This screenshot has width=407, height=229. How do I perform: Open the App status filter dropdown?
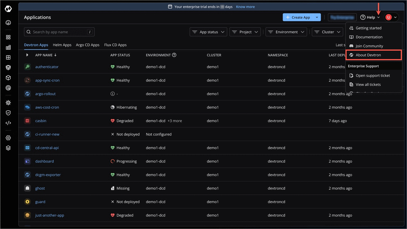pyautogui.click(x=208, y=32)
